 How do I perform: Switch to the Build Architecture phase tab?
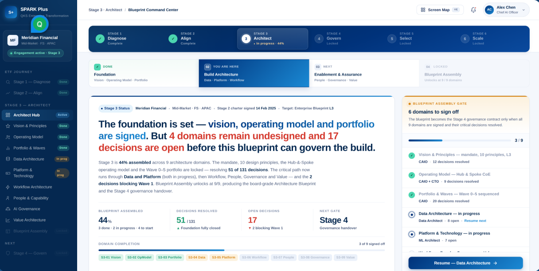[x=254, y=73]
